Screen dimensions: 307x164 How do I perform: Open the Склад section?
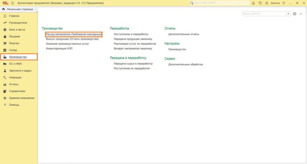[13, 50]
